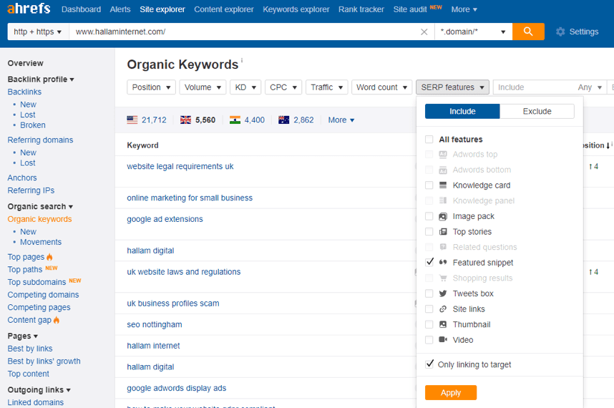
Task: Open the keyword 'google ad extensions'
Action: click(165, 219)
